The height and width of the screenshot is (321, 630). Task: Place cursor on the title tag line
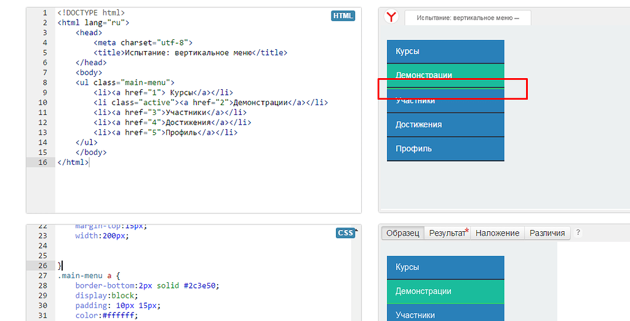[x=191, y=53]
